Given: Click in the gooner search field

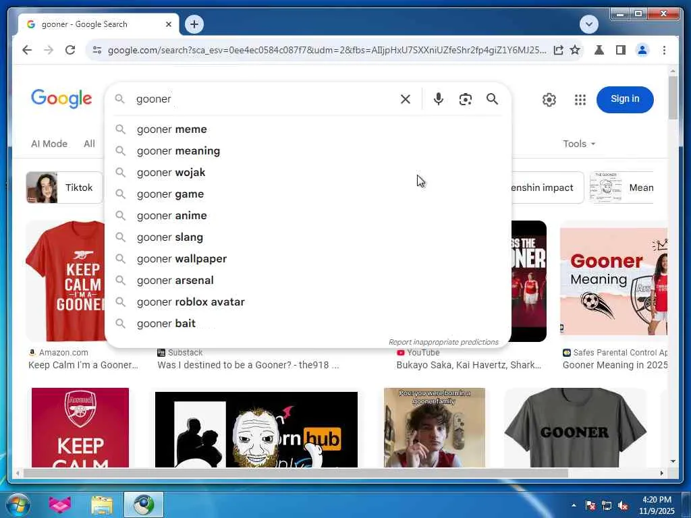Looking at the screenshot, I should coord(265,99).
